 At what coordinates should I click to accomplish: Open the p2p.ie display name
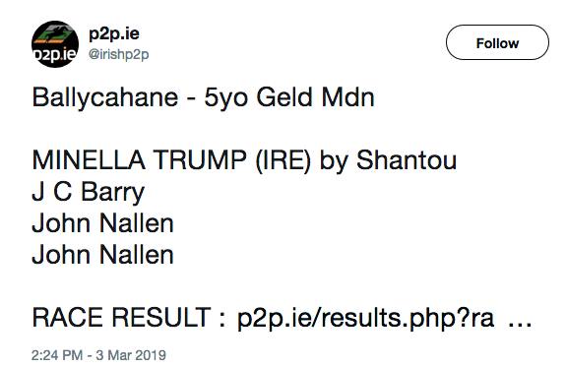[x=114, y=33]
